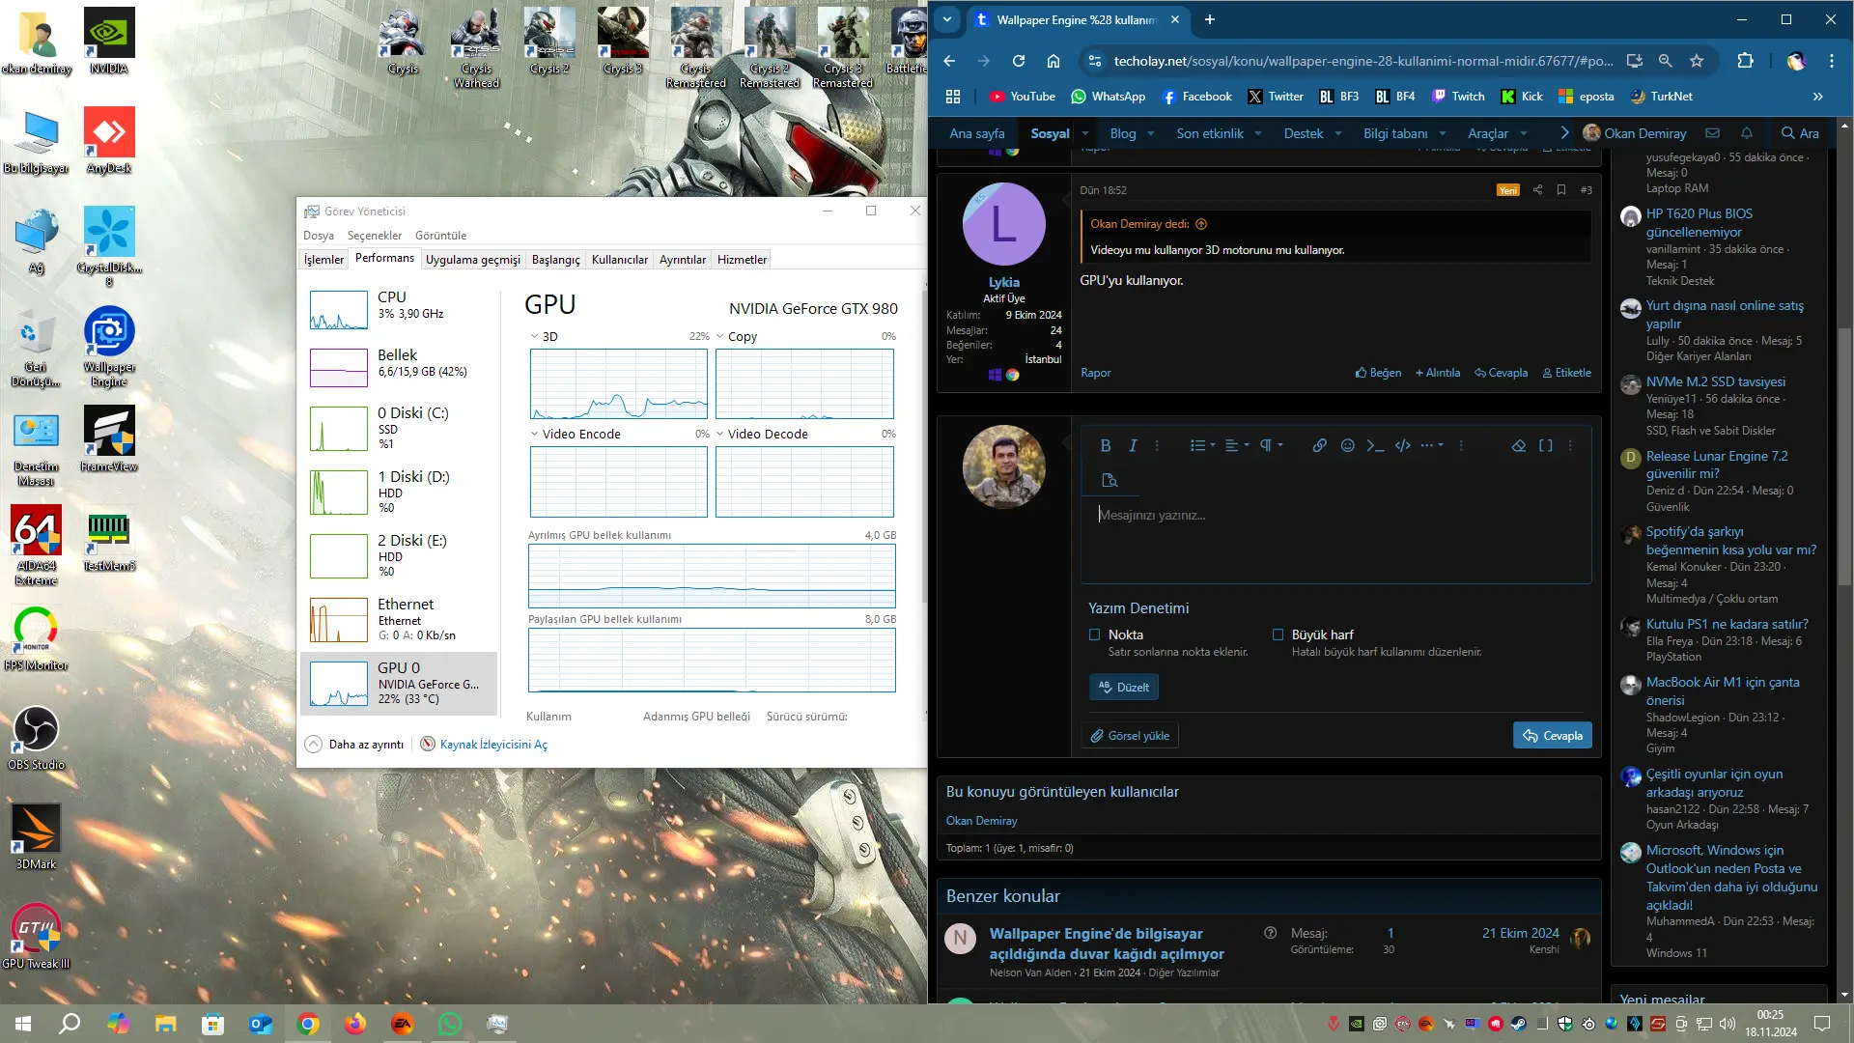This screenshot has width=1854, height=1043.
Task: Click the Italic formatting icon in editor
Action: pyautogui.click(x=1133, y=445)
